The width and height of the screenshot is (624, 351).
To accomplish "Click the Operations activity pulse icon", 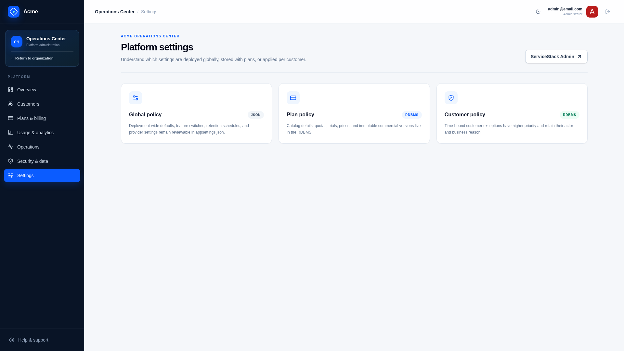I will pyautogui.click(x=11, y=147).
